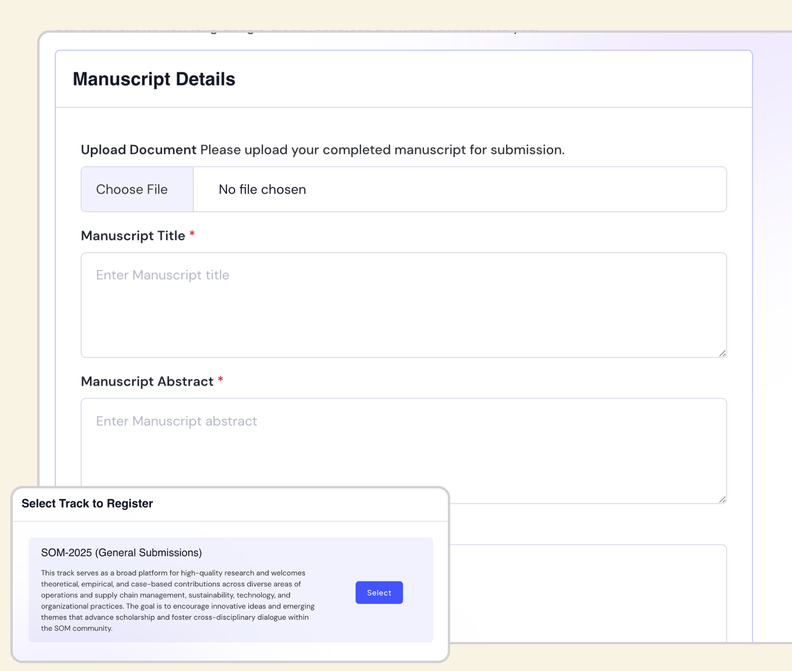The width and height of the screenshot is (792, 671).
Task: Click the No file chosen area
Action: (x=262, y=189)
